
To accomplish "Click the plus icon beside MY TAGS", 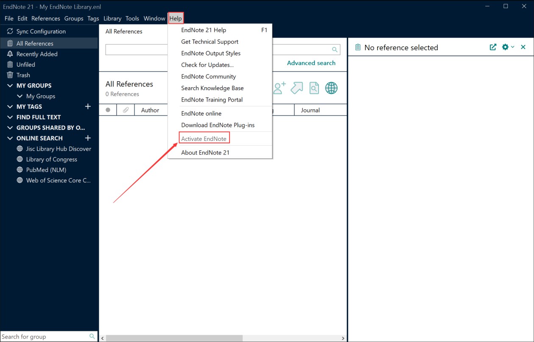I will click(88, 107).
